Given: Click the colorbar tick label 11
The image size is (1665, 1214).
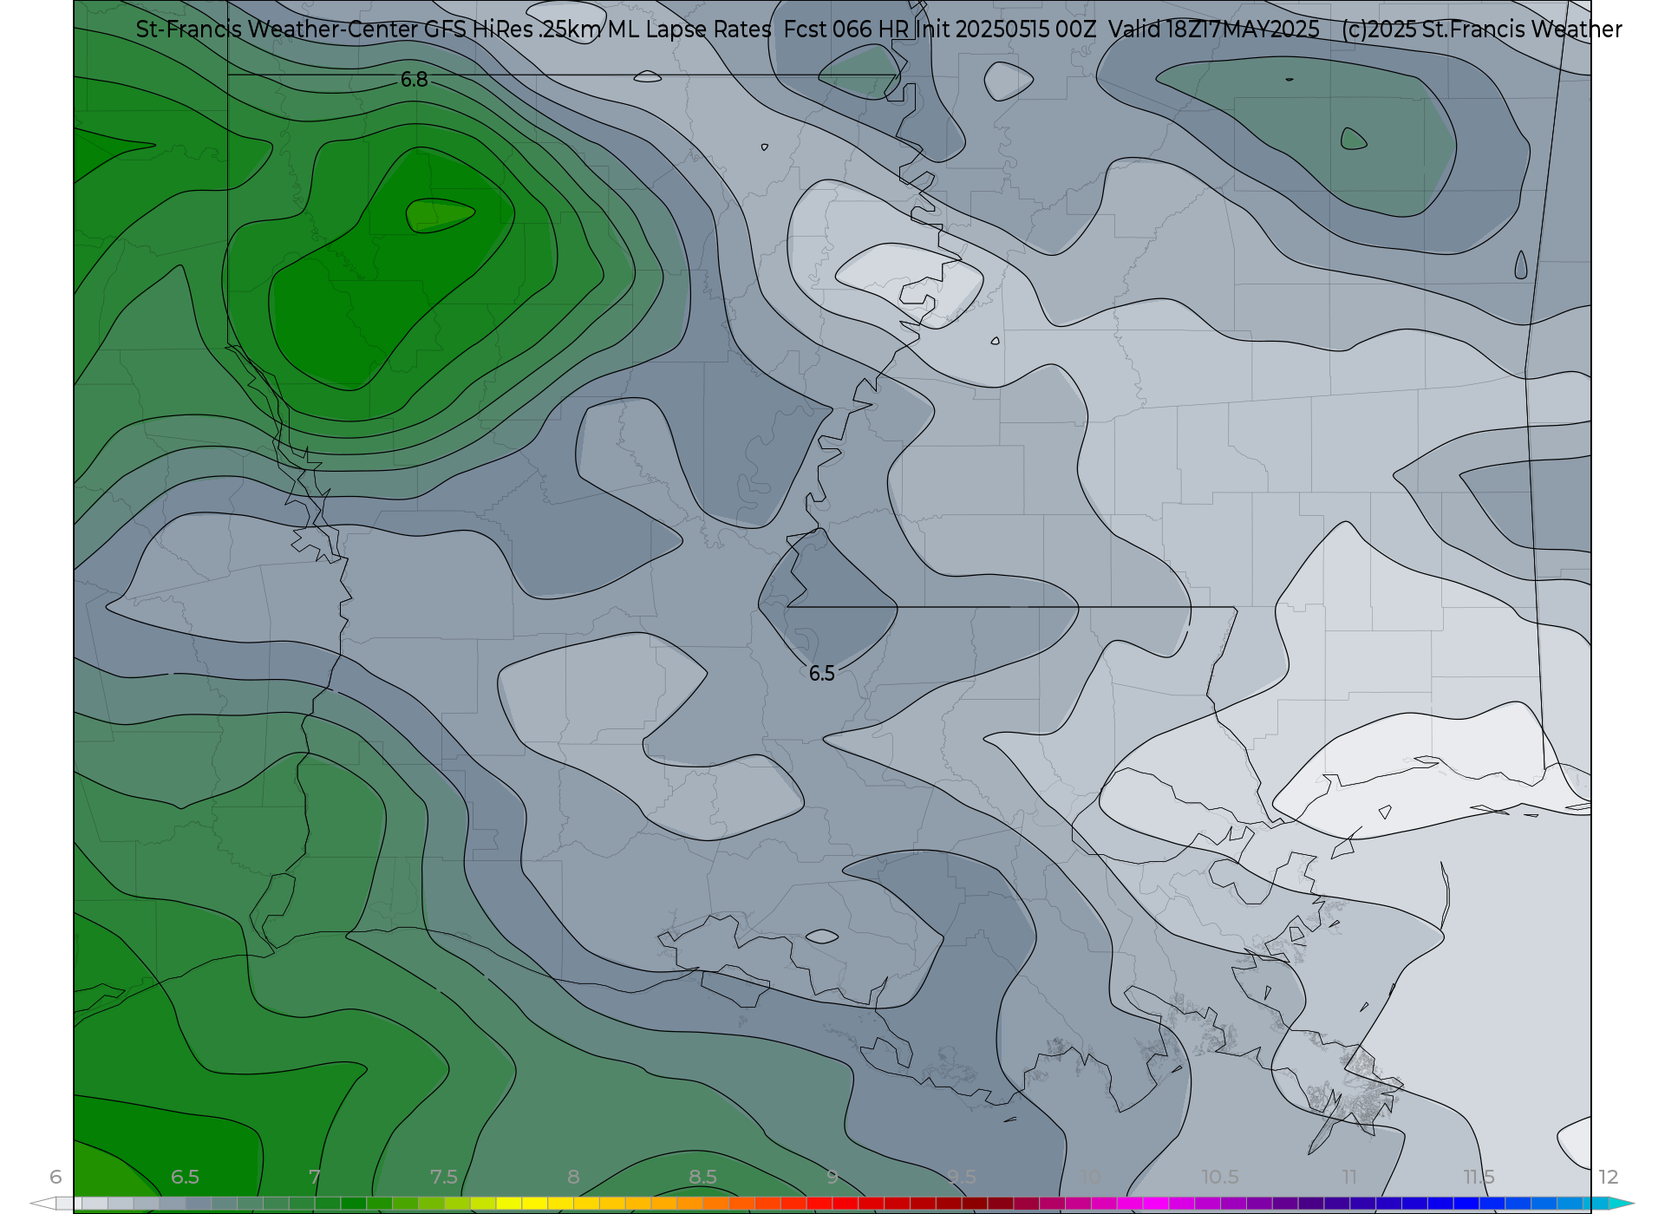Looking at the screenshot, I should (x=1349, y=1177).
